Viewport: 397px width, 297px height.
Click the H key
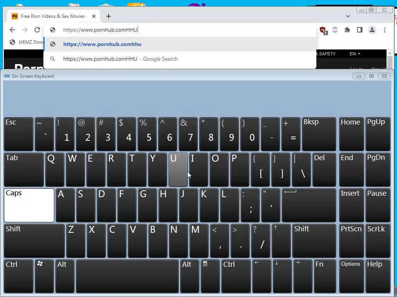(x=168, y=205)
